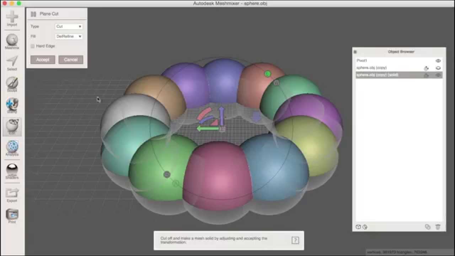Click the red triangle gizmo handle
The image size is (455, 256).
point(214,122)
